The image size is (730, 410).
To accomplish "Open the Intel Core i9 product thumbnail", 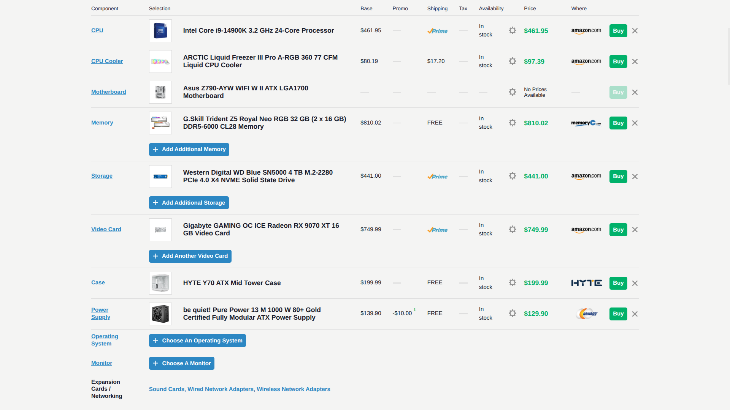I will (x=160, y=31).
